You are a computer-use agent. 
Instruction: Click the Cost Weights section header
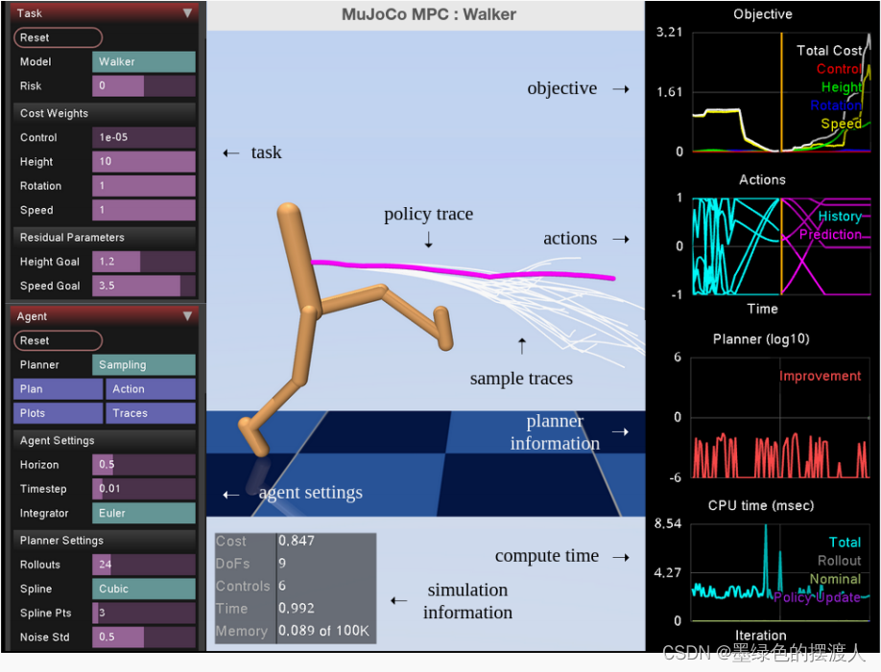[x=105, y=113]
